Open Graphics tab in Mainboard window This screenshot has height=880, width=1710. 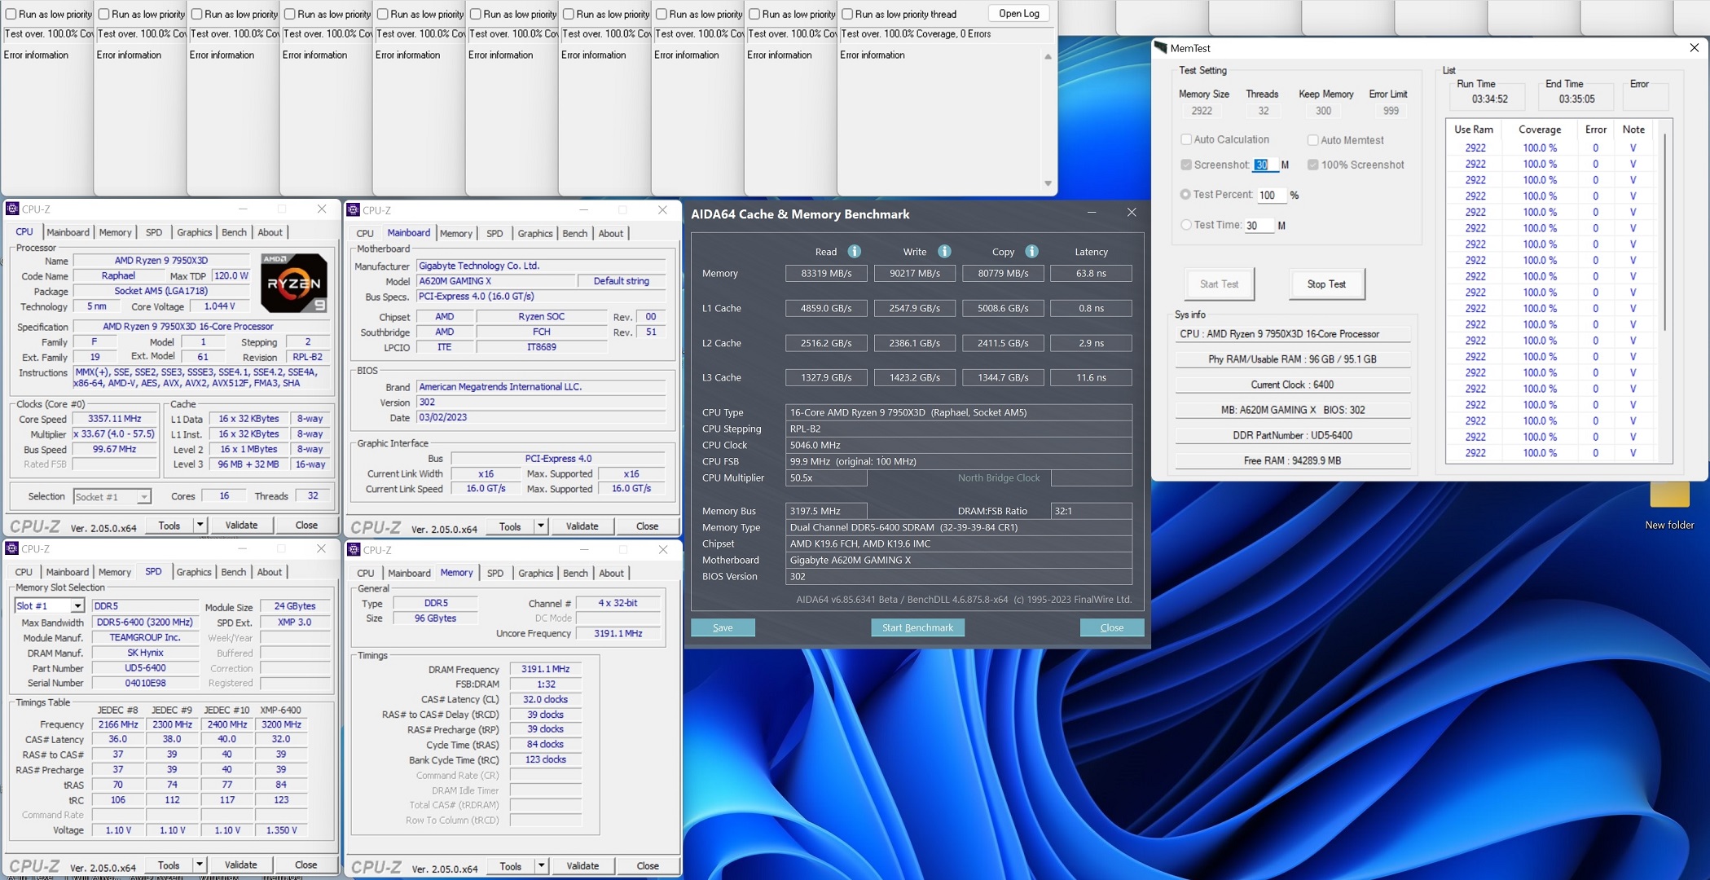coord(535,233)
